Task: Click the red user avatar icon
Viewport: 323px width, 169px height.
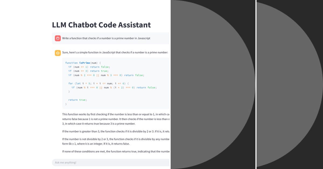Action: (x=57, y=38)
